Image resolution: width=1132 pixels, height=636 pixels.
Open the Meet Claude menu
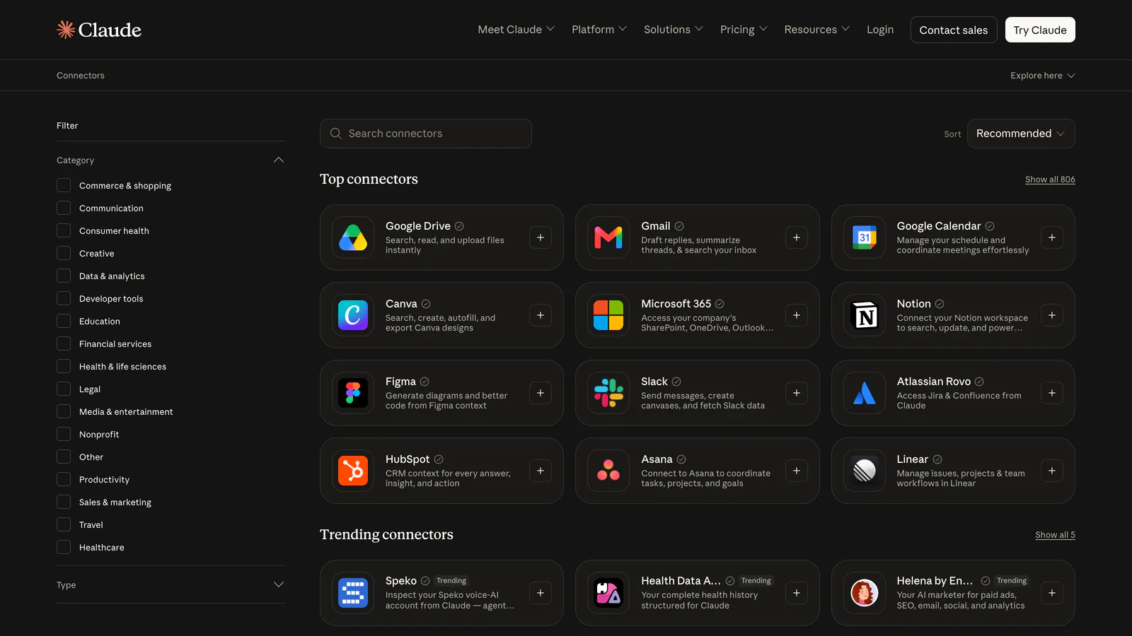[516, 30]
